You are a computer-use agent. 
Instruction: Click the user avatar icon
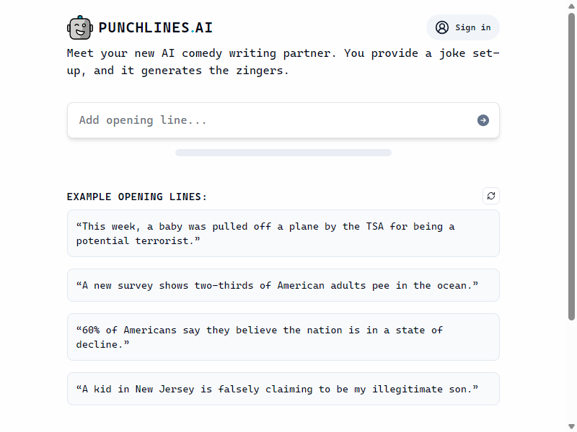coord(441,27)
